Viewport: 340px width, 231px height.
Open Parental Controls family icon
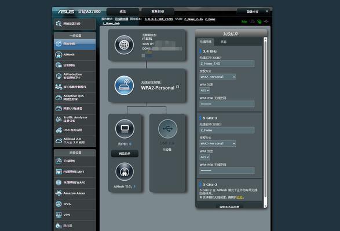tap(59, 87)
